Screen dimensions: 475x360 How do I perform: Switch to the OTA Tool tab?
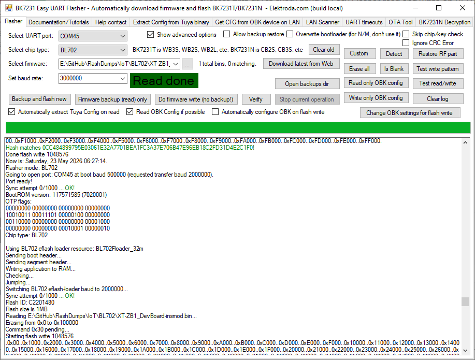[400, 22]
